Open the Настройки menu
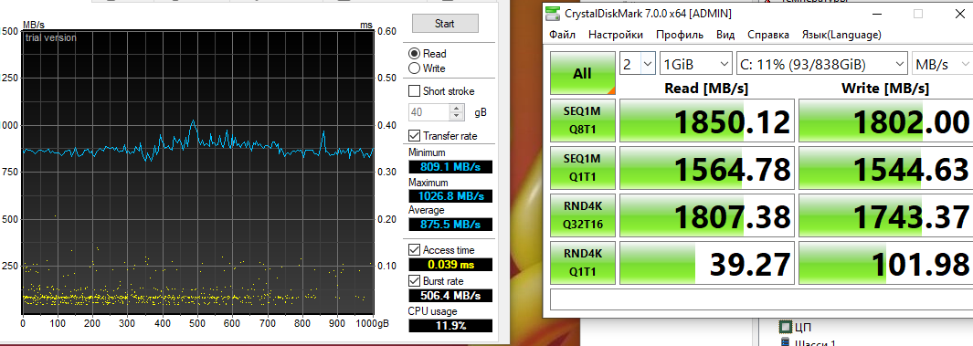 (616, 35)
